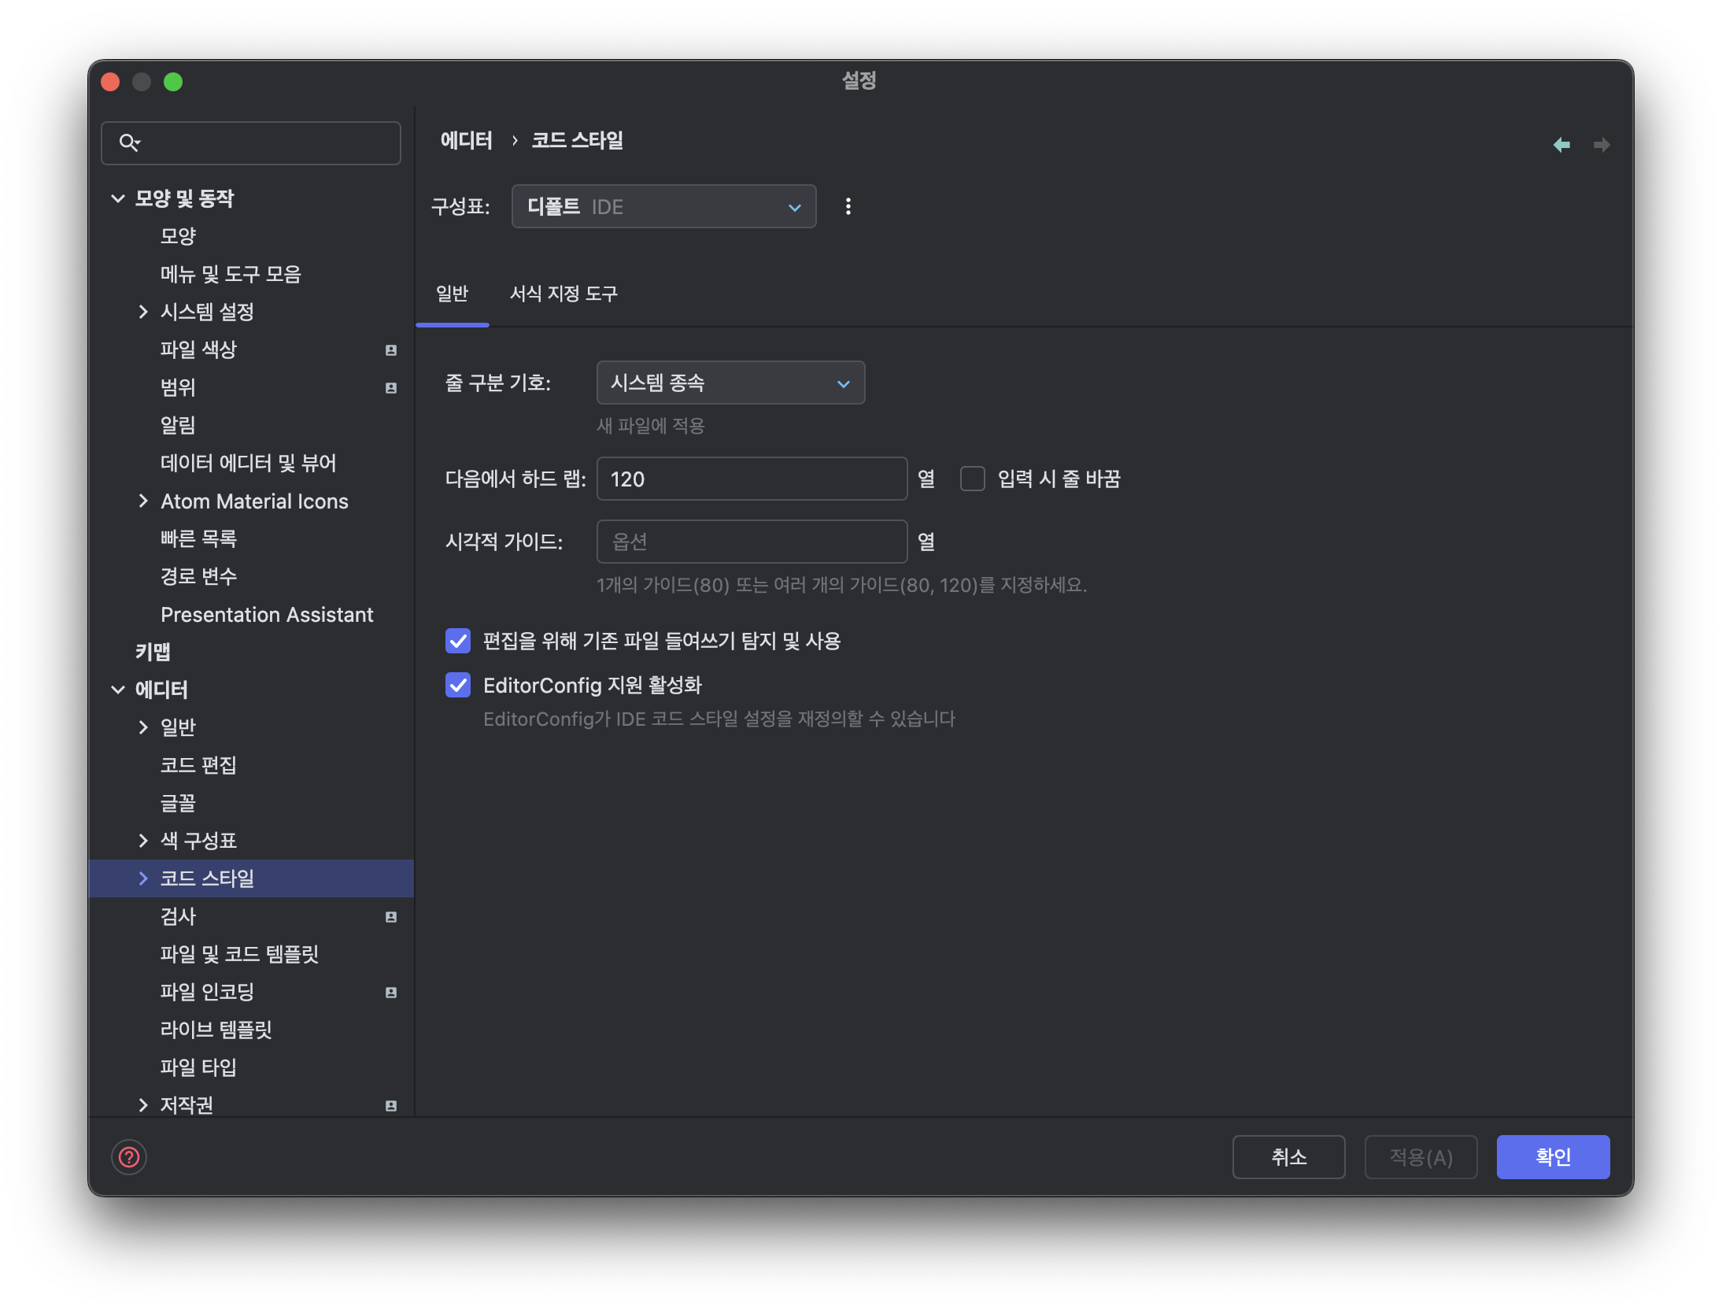
Task: Click the forward navigation arrow icon
Action: [1601, 145]
